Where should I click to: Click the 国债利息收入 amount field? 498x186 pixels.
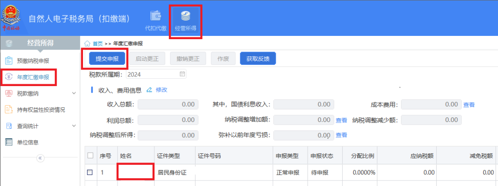click(303, 104)
